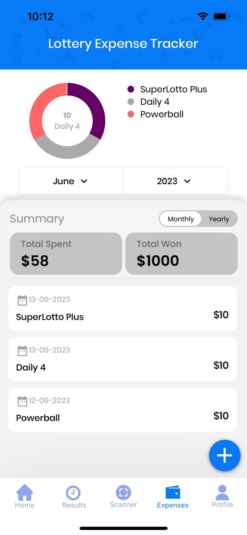Tap the blue plus add expense button
The height and width of the screenshot is (535, 247).
[x=224, y=455]
